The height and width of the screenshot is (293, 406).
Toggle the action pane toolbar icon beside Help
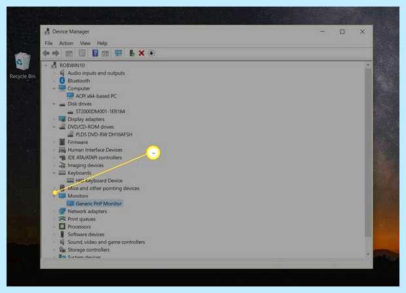[x=105, y=54]
